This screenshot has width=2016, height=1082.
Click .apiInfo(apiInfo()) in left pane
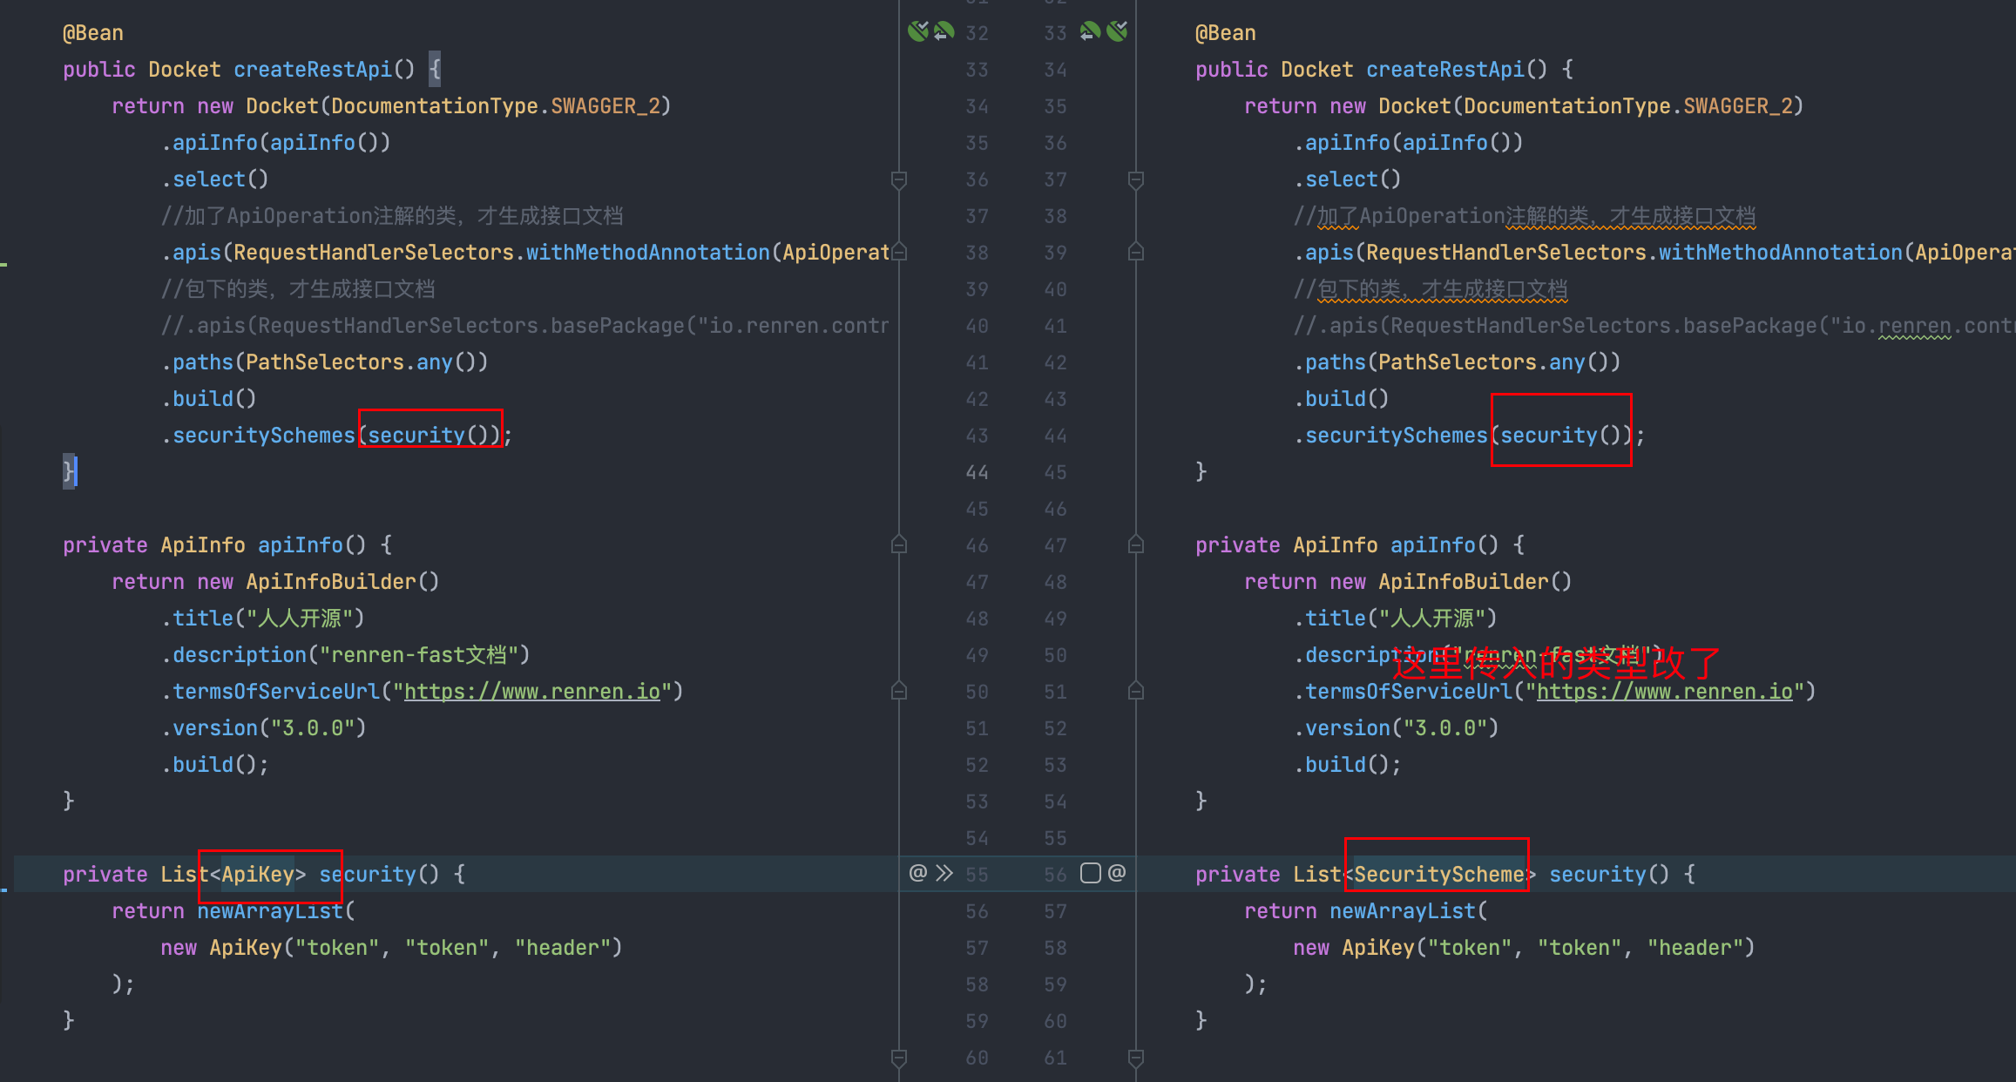276,143
